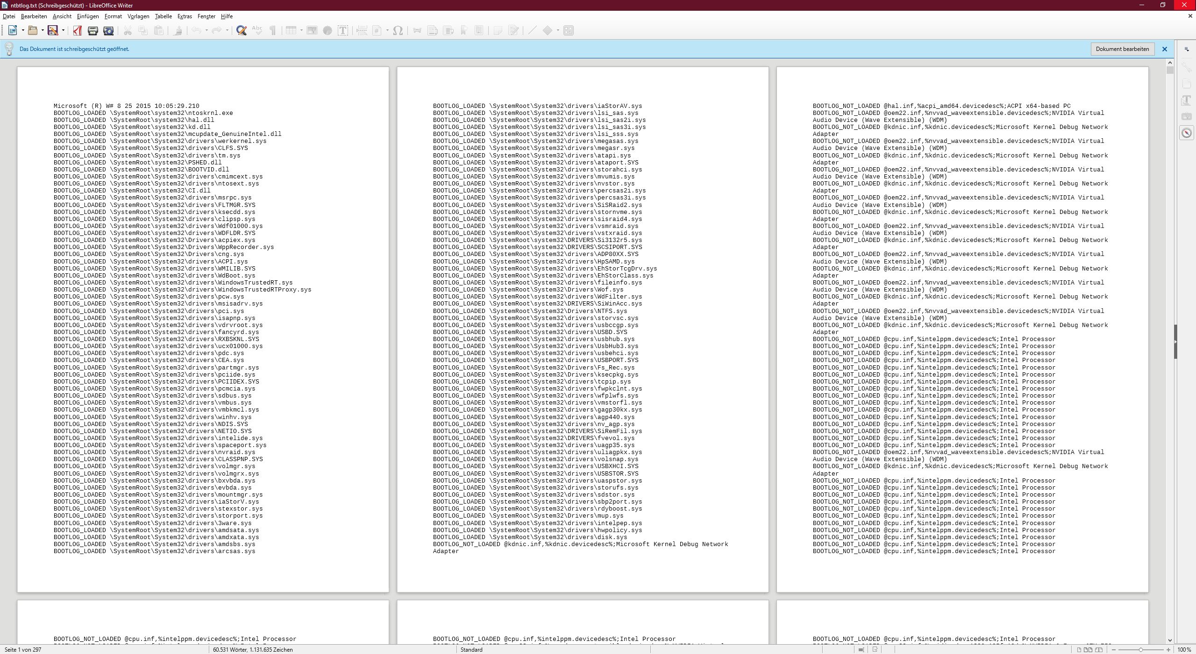This screenshot has height=654, width=1196.
Task: Switch to multiple-page view in status bar
Action: coord(1088,649)
